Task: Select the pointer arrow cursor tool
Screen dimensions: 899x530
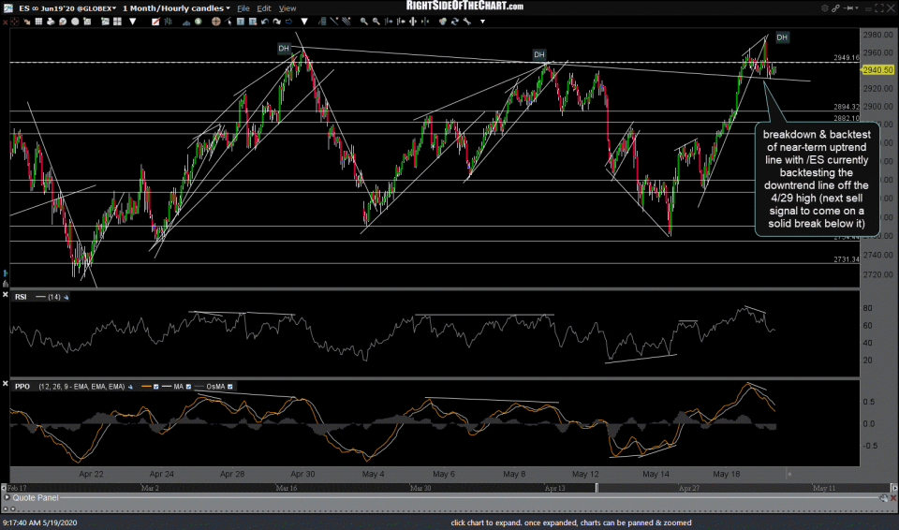Action: [228, 22]
